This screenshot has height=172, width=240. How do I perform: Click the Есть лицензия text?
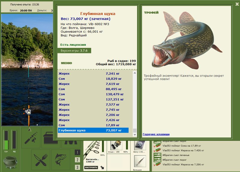coord(73,45)
